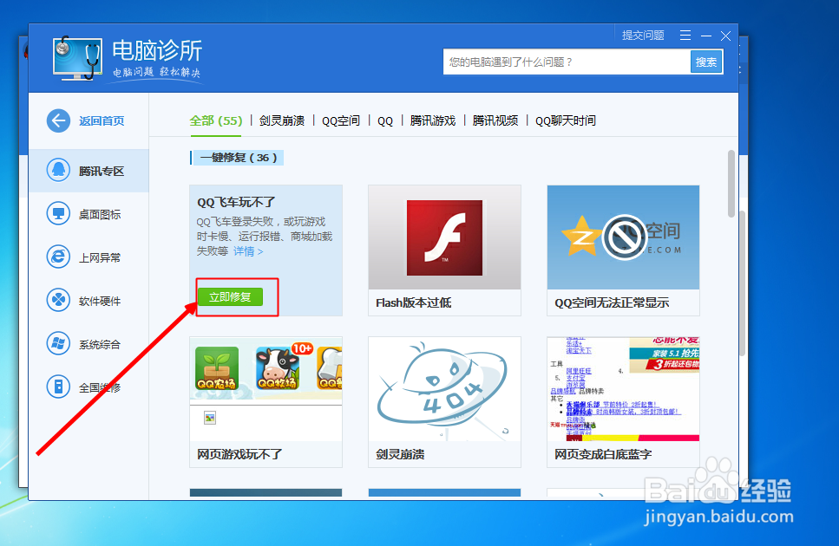Open the 详情 > details link
The image size is (839, 546).
pos(248,251)
